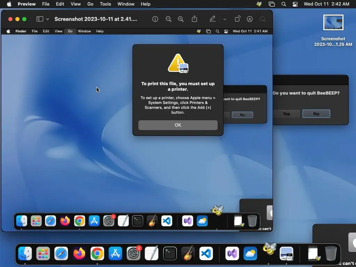356x267 pixels.
Task: Show the Inspector info button in Preview toolbar
Action: 155,19
